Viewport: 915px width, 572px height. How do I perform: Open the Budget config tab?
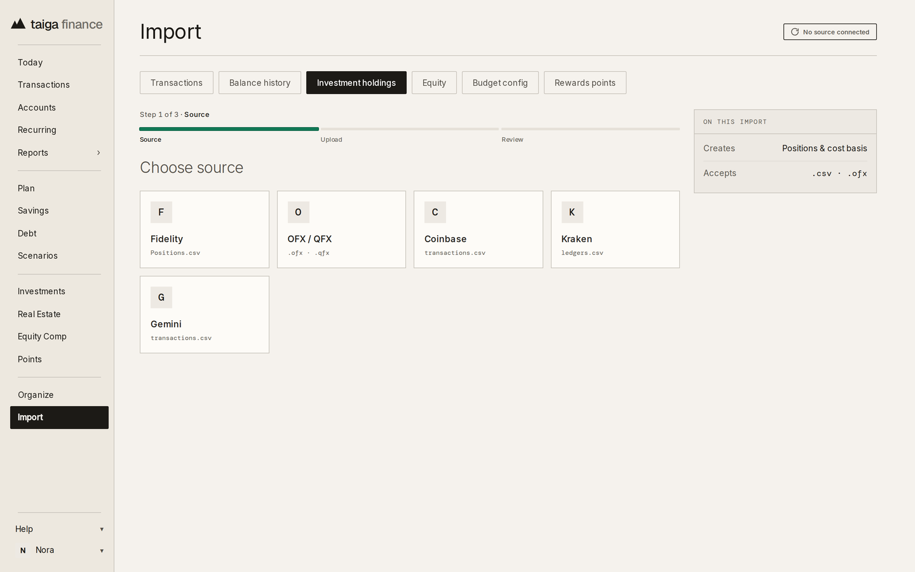click(500, 83)
